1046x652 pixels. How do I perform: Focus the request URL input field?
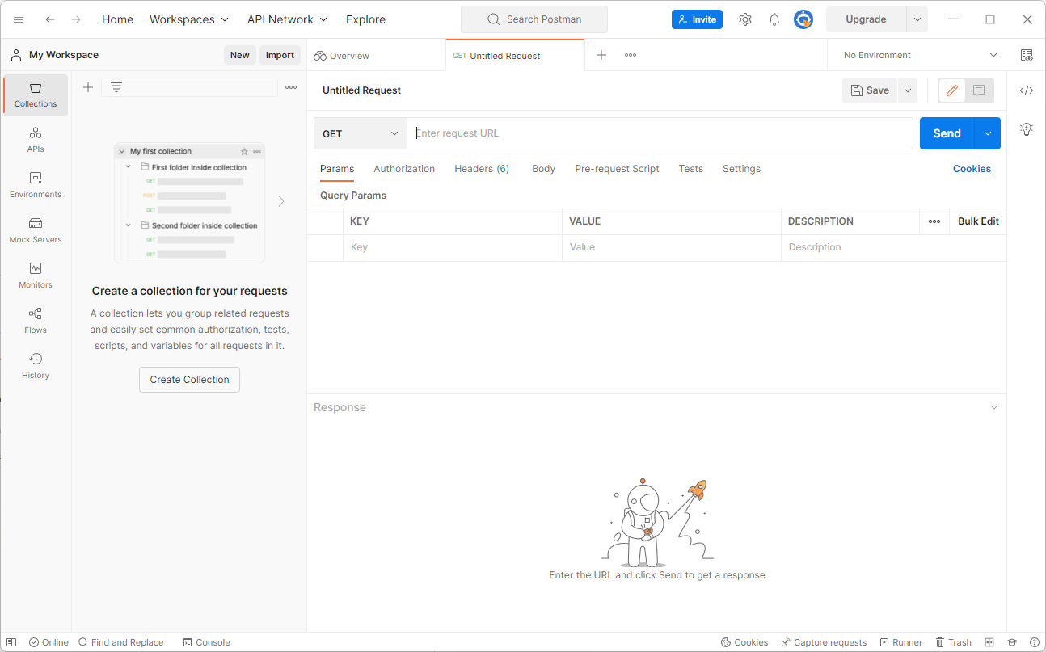660,133
